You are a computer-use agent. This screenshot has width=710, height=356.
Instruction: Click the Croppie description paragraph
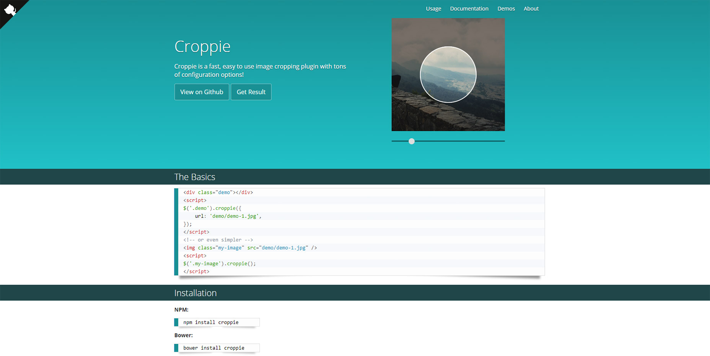260,71
